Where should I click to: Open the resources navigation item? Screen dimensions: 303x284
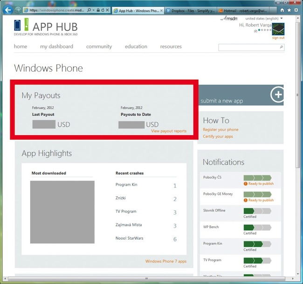pyautogui.click(x=171, y=46)
